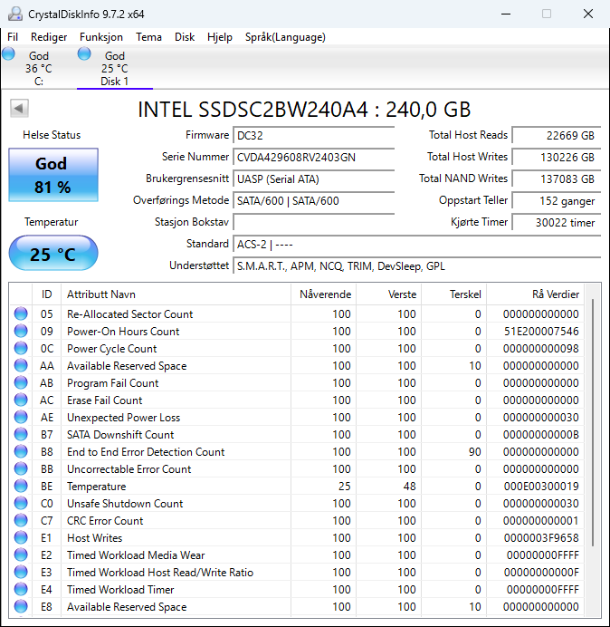Screen dimensions: 610x627
Task: Click status orb for Host Writes row
Action: click(21, 537)
